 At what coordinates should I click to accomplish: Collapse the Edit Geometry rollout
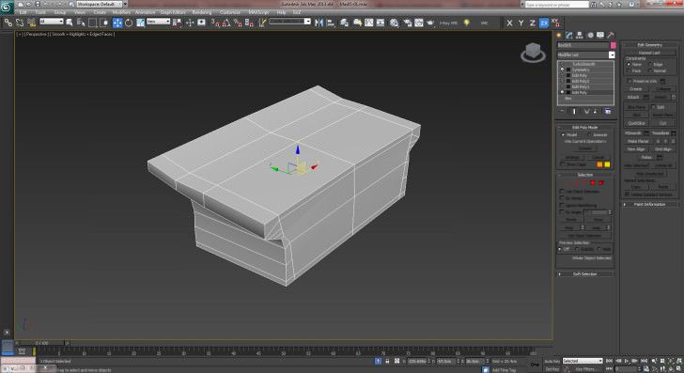(x=650, y=45)
